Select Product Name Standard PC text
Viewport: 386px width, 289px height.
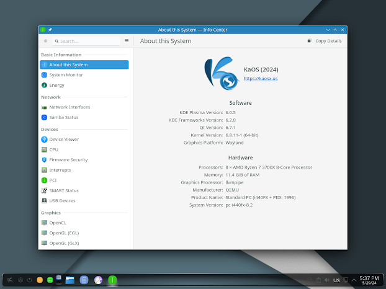point(261,197)
